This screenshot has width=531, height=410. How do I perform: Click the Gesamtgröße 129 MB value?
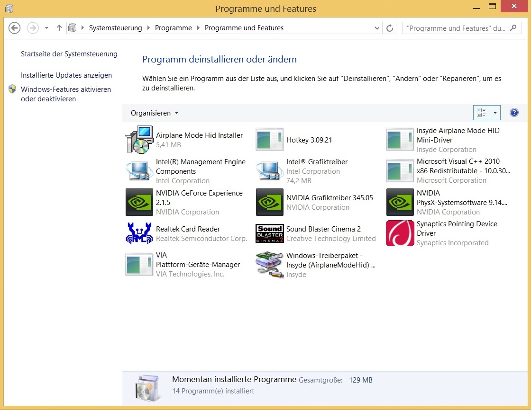coord(361,380)
